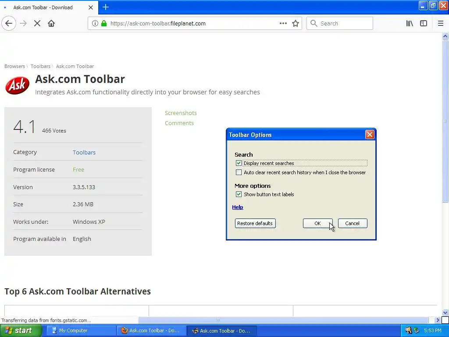Jump to Comments section link
449x337 pixels.
(179, 123)
